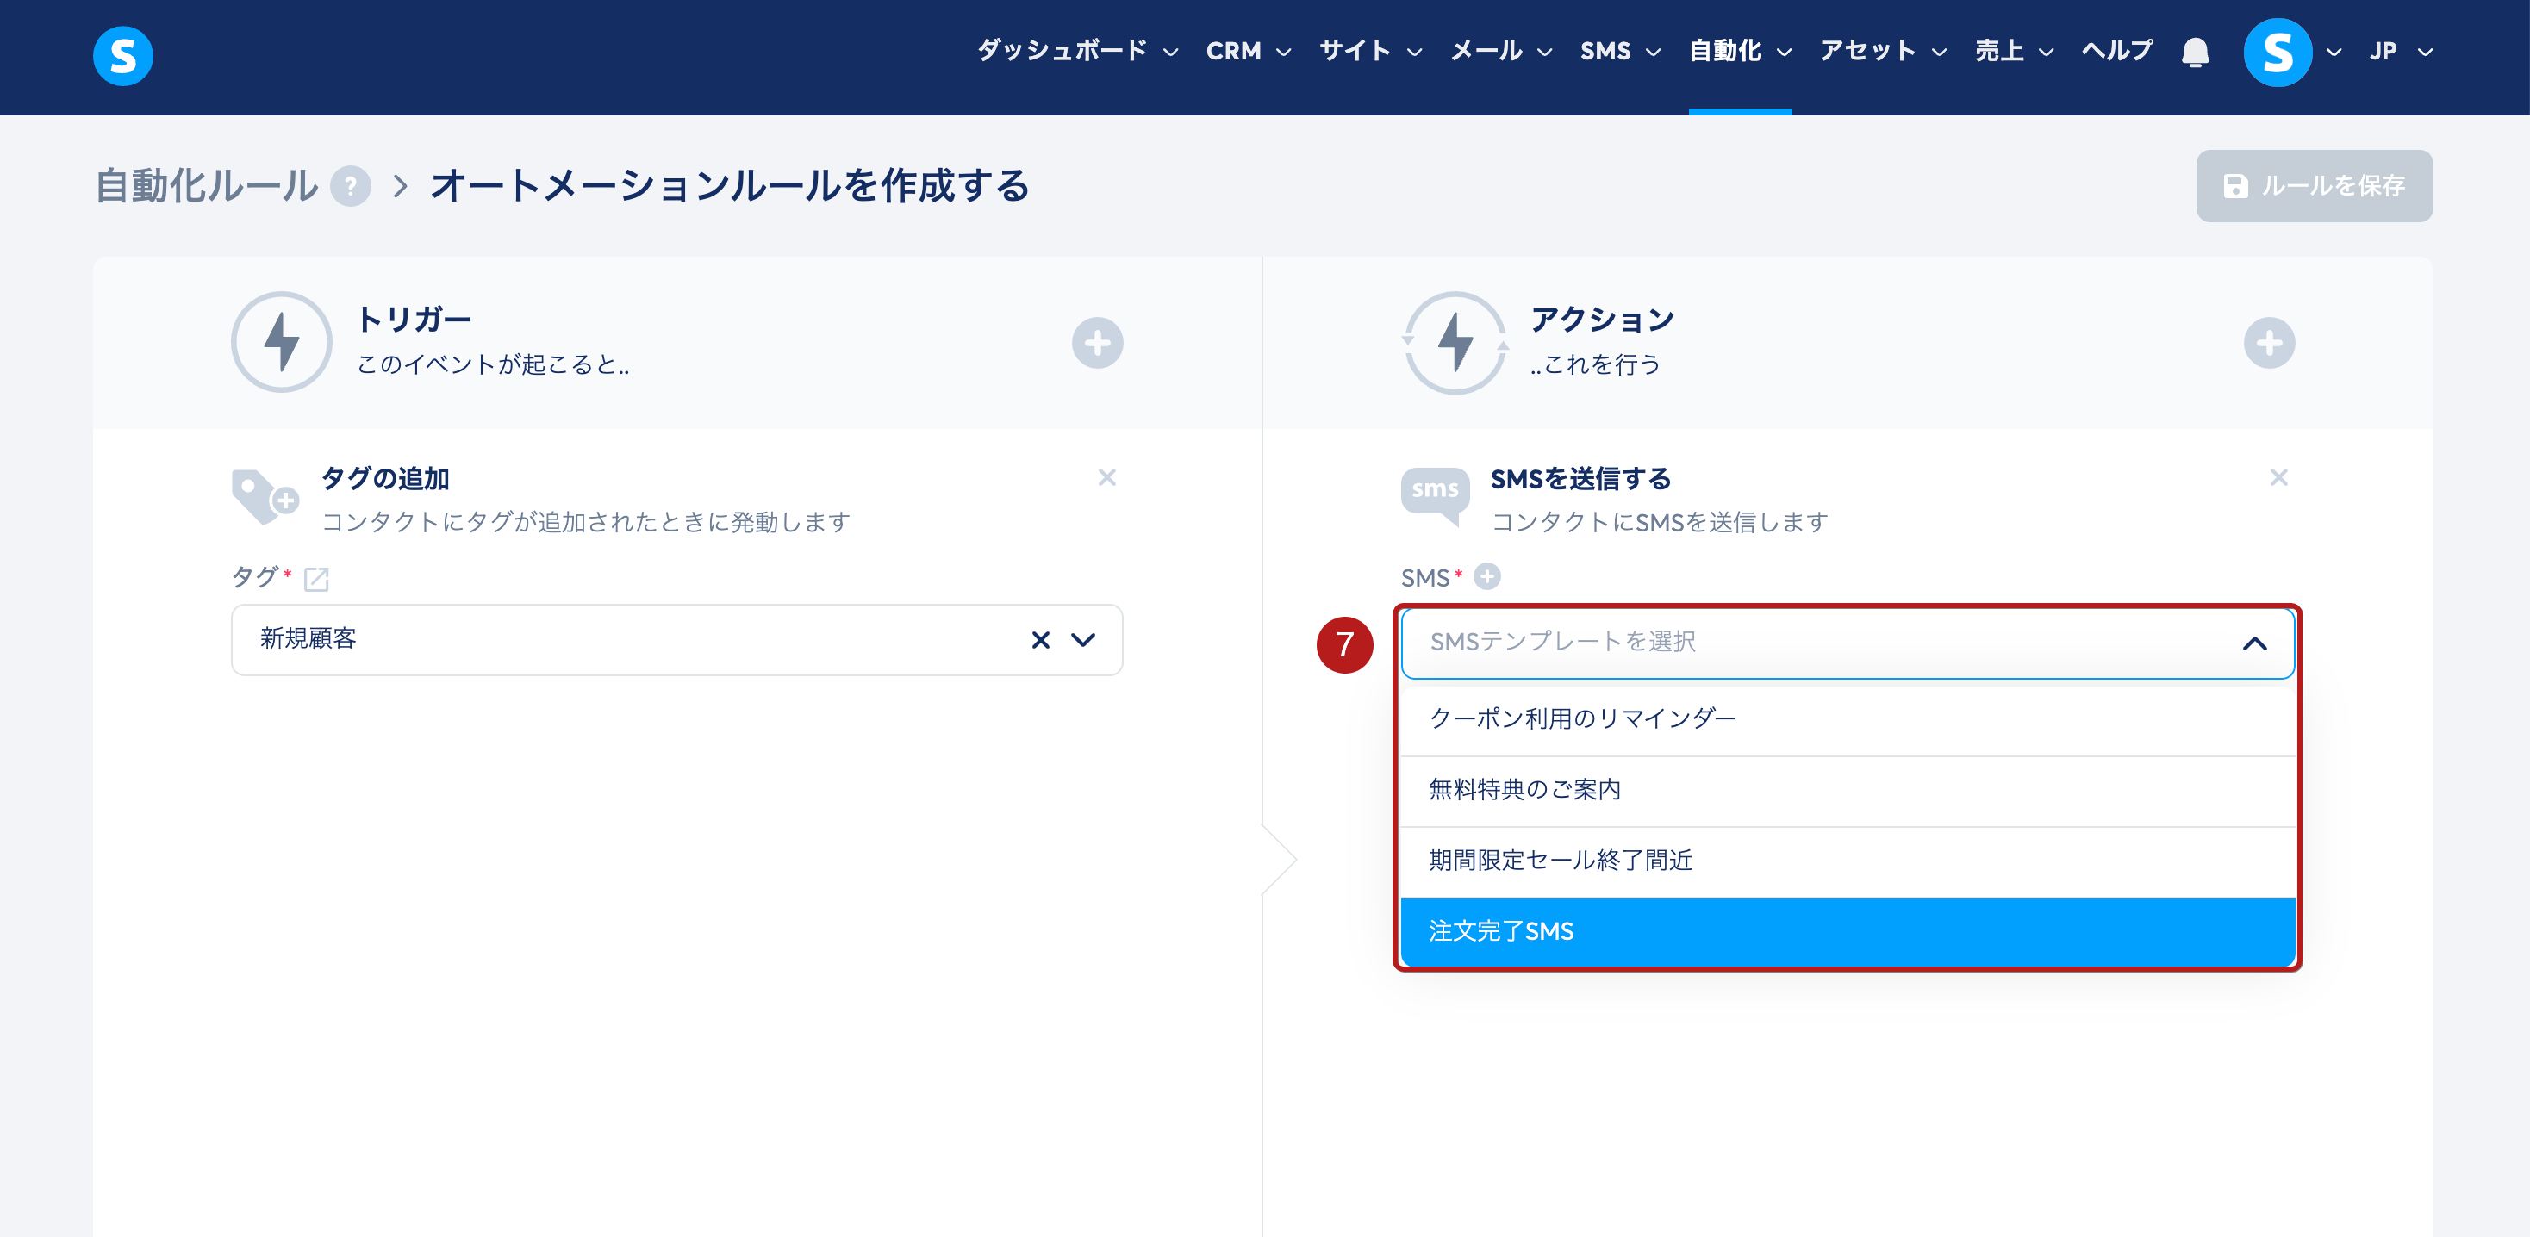Open the 売上 menu
Image resolution: width=2530 pixels, height=1237 pixels.
coord(2013,51)
